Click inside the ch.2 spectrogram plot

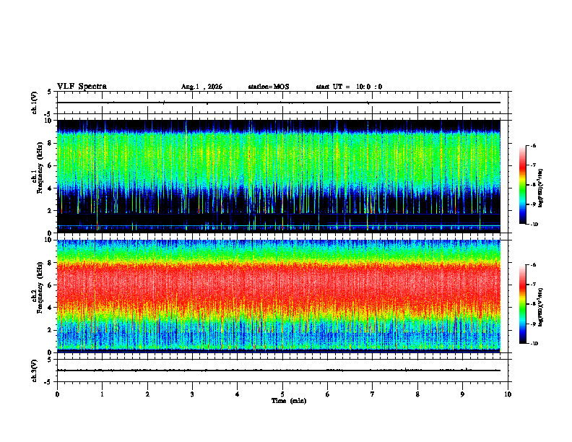pos(279,296)
